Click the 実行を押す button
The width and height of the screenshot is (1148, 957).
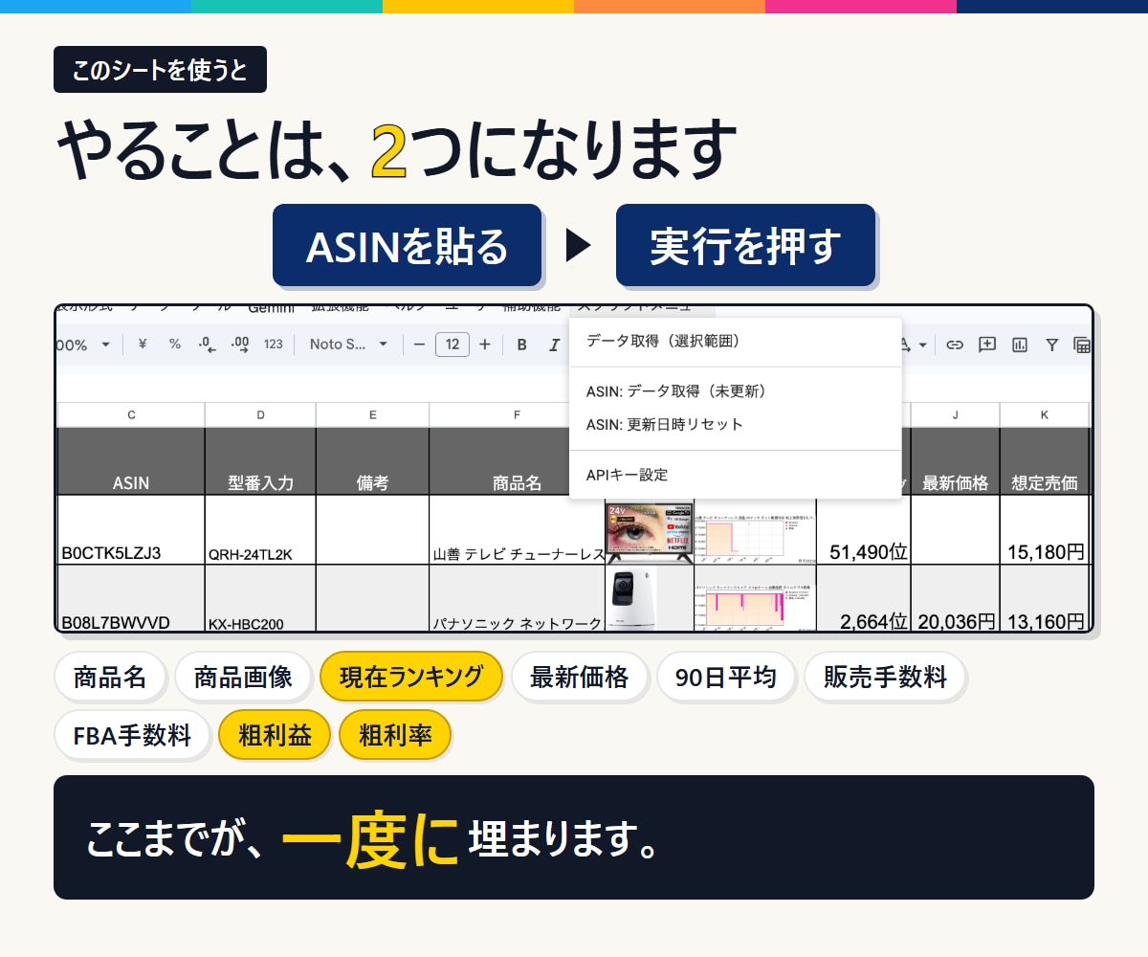tap(746, 245)
